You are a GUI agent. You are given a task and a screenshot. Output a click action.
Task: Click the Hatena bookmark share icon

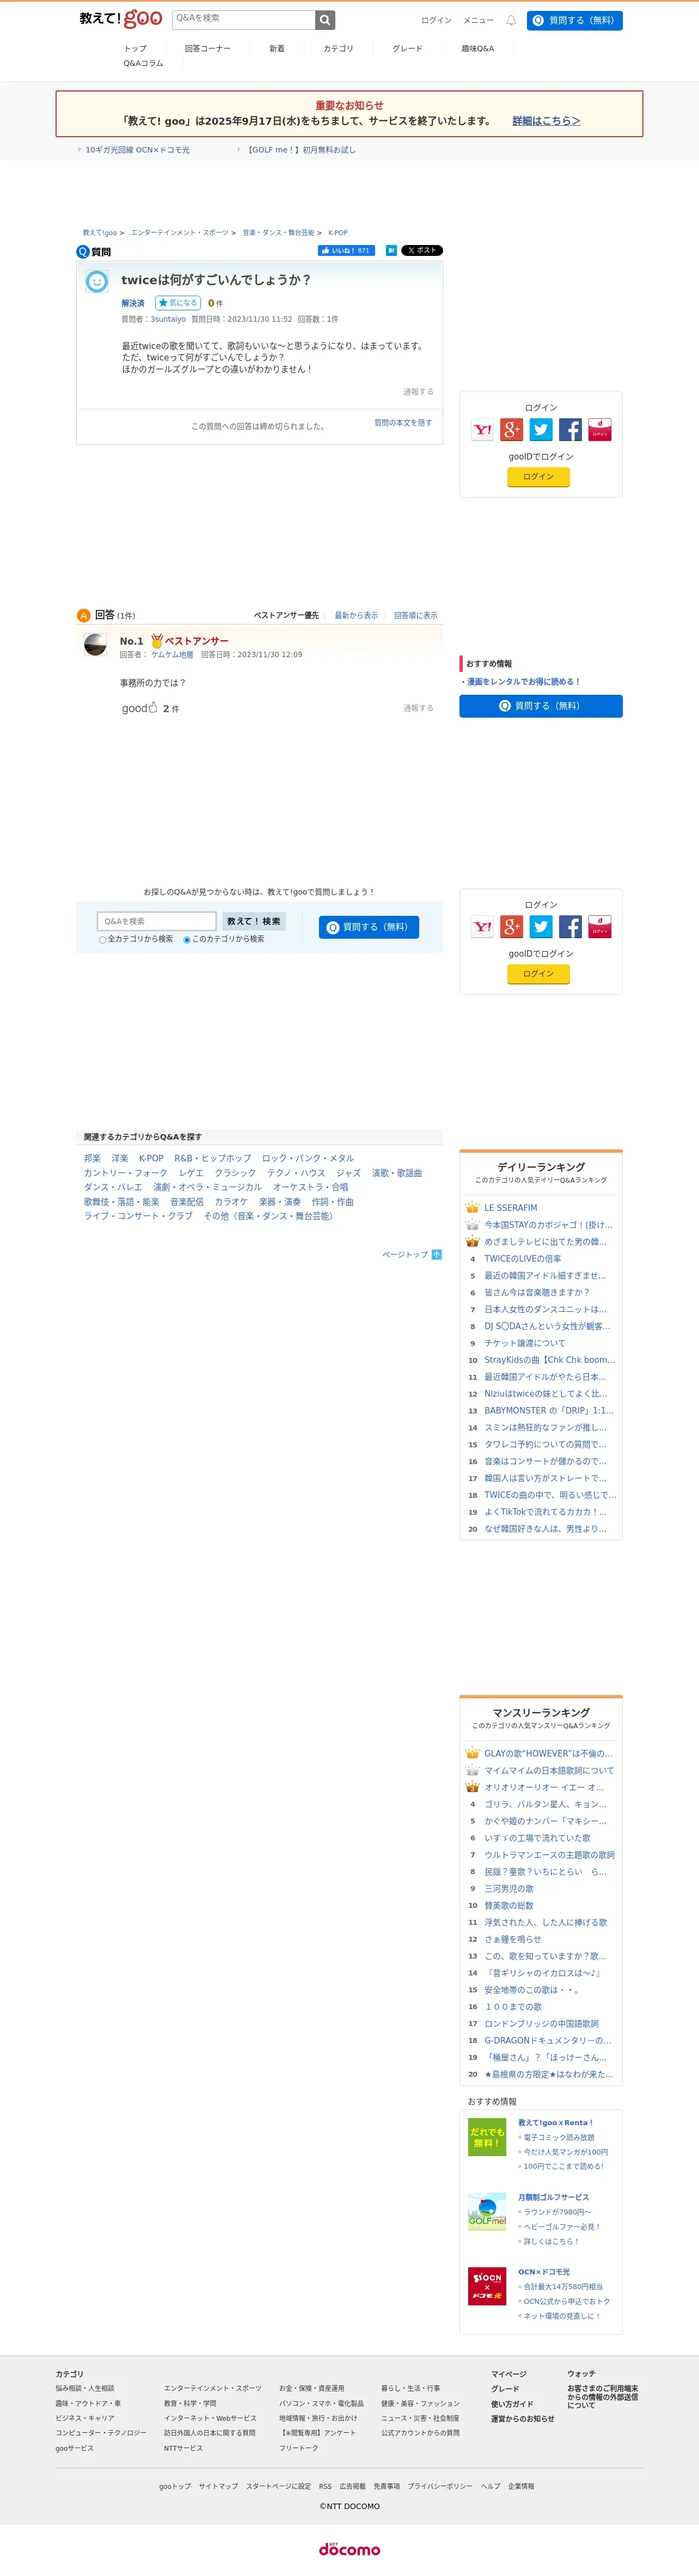[x=391, y=251]
